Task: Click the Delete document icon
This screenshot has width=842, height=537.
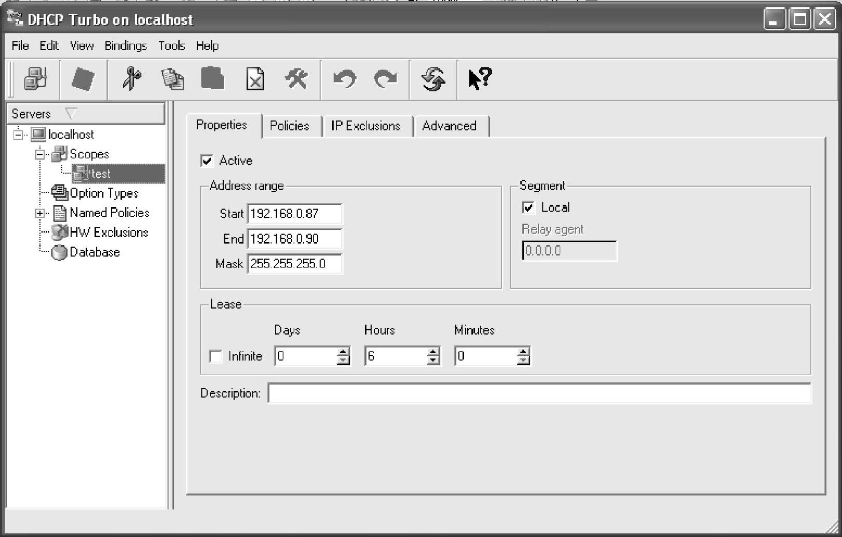Action: coord(255,79)
